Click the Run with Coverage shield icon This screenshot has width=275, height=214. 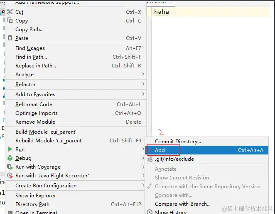(10, 167)
